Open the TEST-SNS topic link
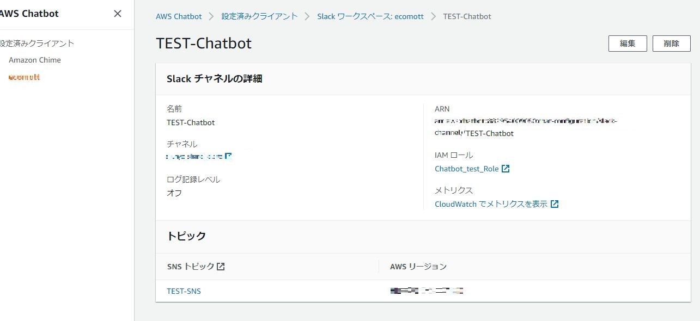Viewport: 700px width, 321px height. (184, 291)
